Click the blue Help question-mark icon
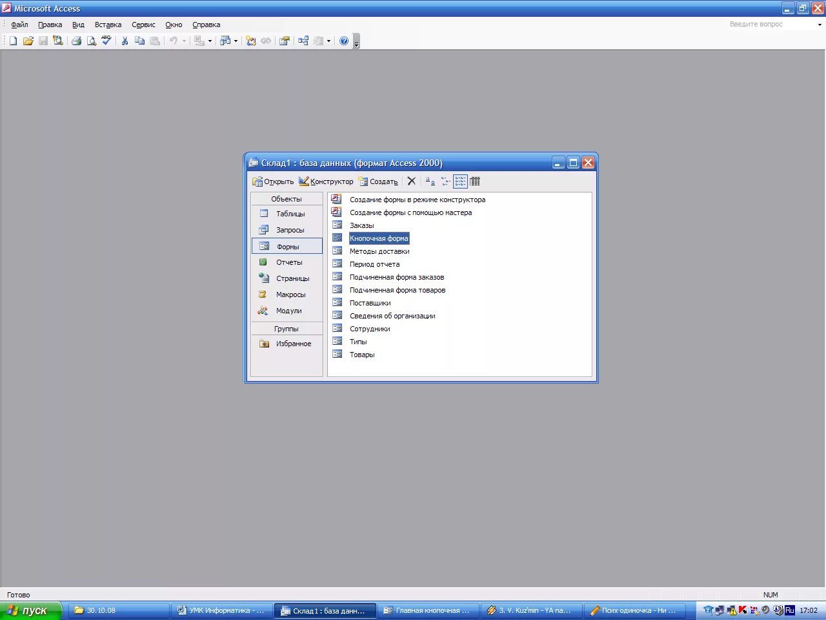 click(x=344, y=41)
